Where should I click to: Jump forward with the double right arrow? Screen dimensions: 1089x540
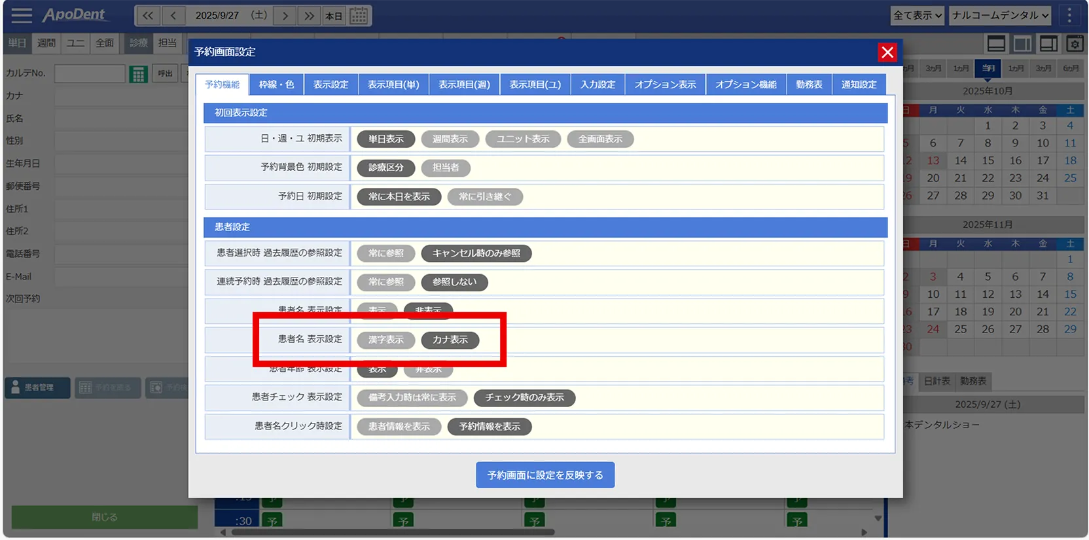pyautogui.click(x=309, y=16)
